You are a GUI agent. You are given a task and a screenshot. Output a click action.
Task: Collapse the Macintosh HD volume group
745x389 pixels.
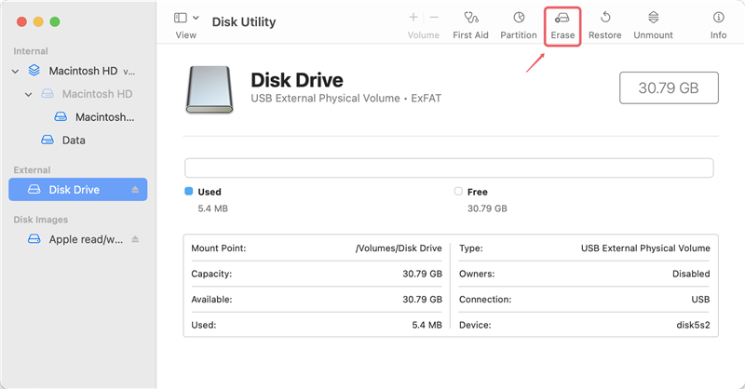pos(15,71)
